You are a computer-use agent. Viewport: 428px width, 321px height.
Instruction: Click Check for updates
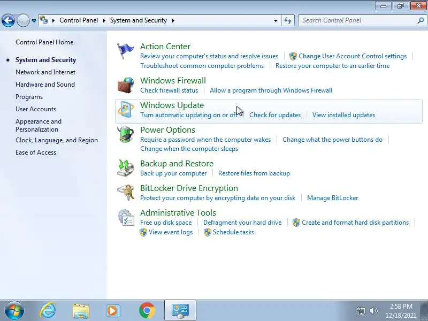pos(275,115)
